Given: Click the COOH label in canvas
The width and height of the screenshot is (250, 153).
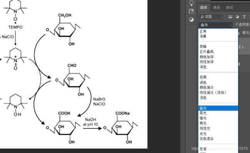Looking at the screenshot, I should tap(64, 113).
